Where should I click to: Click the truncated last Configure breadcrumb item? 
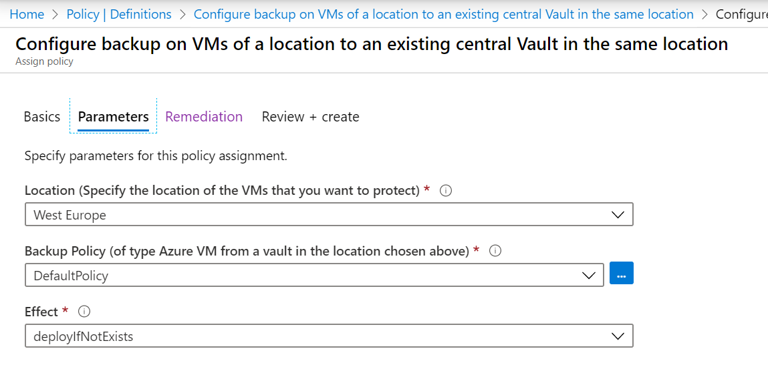coord(741,14)
